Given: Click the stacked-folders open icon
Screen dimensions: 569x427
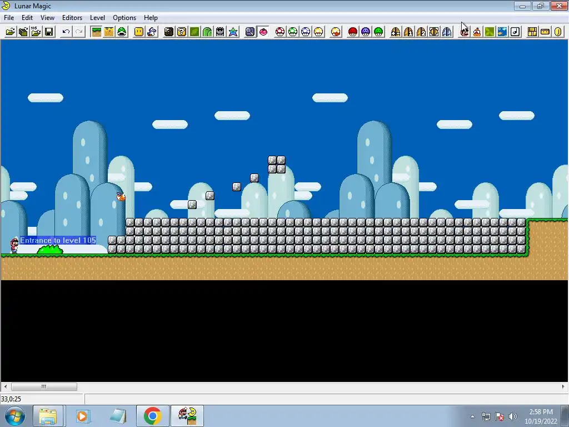Looking at the screenshot, I should (x=23, y=32).
